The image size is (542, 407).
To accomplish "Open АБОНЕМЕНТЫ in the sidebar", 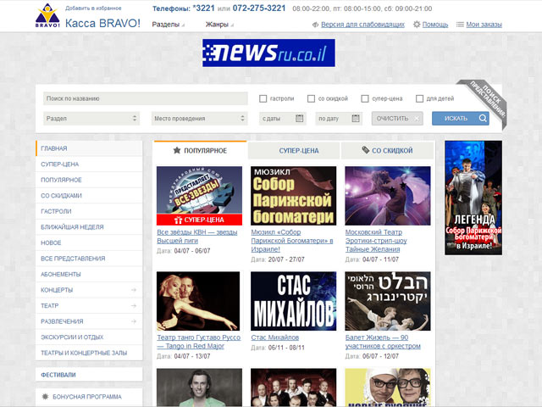I will (x=89, y=274).
